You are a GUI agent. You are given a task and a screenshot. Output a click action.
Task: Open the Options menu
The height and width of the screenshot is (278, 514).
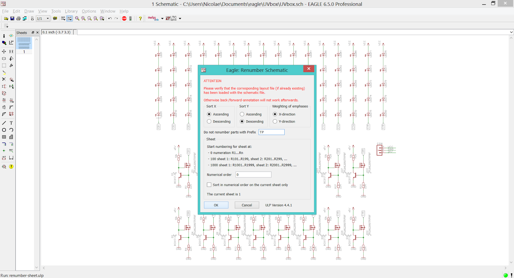pyautogui.click(x=89, y=11)
